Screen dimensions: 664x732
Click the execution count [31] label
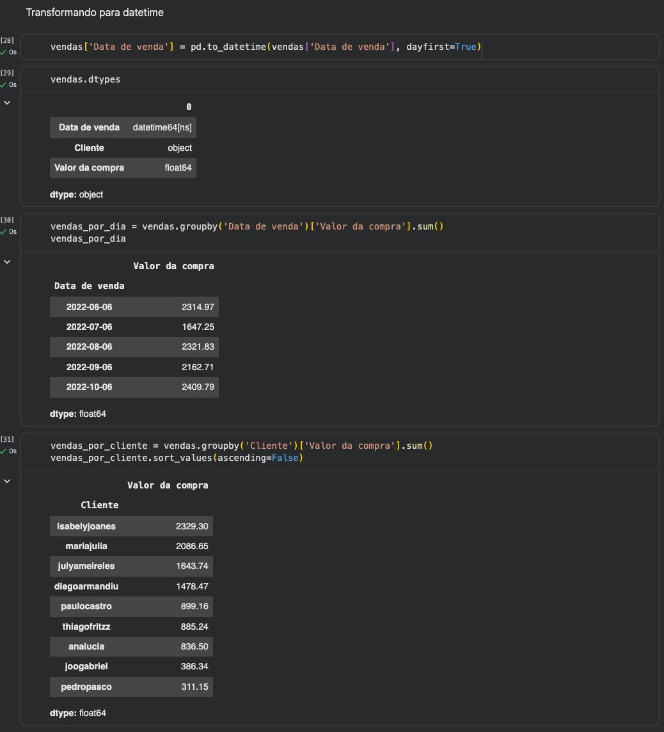[7, 439]
